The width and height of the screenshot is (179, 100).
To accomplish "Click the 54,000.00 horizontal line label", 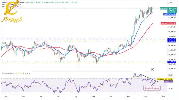I will click(x=172, y=62).
